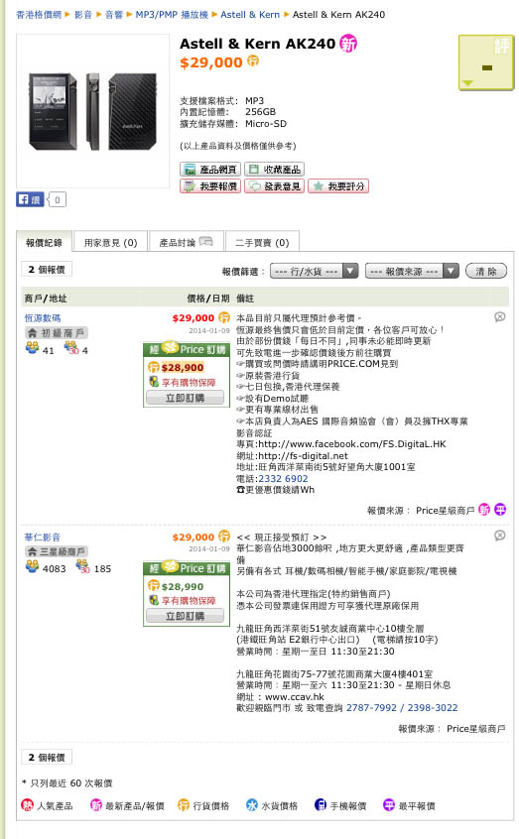Image resolution: width=519 pixels, height=839 pixels.
Task: Click the 我要評分 star button
Action: (338, 186)
